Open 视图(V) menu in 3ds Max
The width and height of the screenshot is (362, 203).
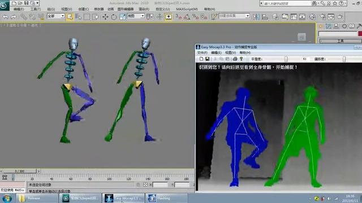[67, 9]
